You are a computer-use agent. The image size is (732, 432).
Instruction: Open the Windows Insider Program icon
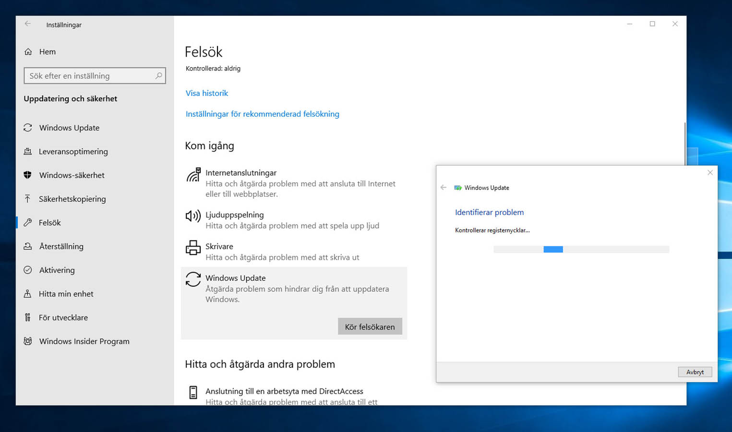(29, 341)
